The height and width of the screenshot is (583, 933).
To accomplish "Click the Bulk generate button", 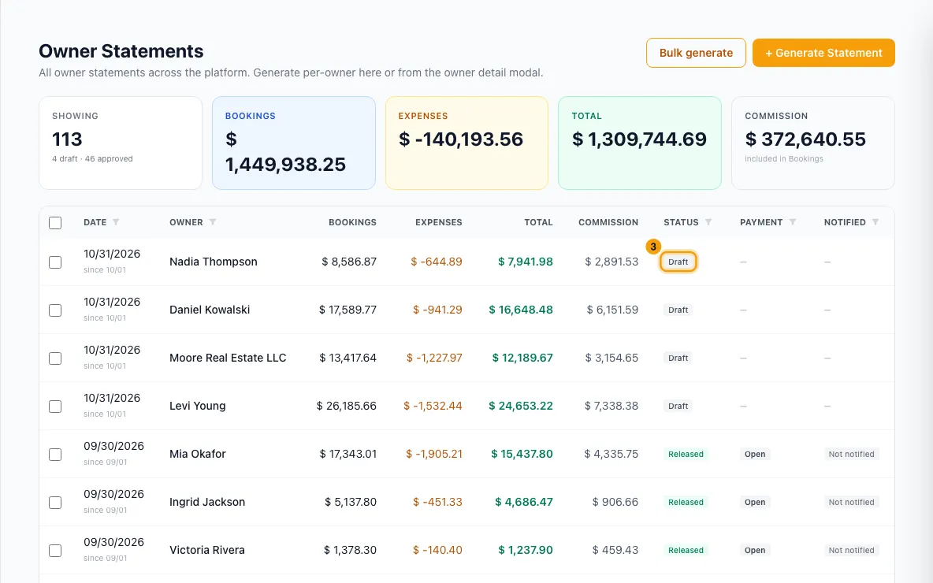I will click(x=696, y=53).
